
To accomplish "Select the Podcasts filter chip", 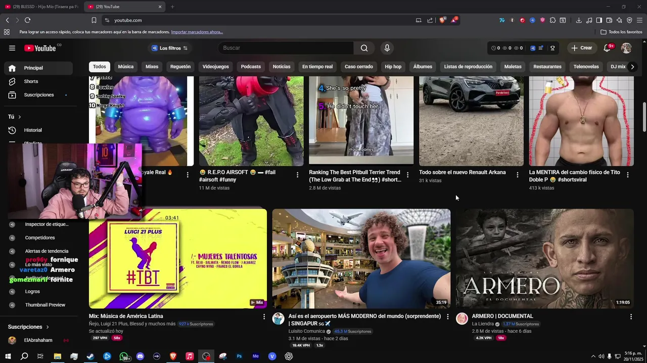I will click(251, 67).
